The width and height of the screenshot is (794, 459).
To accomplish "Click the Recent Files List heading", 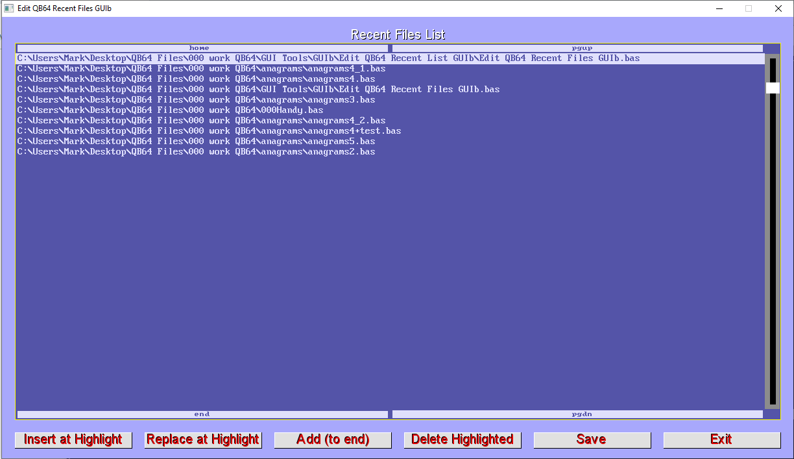I will pos(398,34).
